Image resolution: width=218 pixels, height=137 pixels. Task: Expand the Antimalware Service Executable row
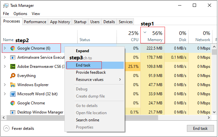pyautogui.click(x=5, y=57)
